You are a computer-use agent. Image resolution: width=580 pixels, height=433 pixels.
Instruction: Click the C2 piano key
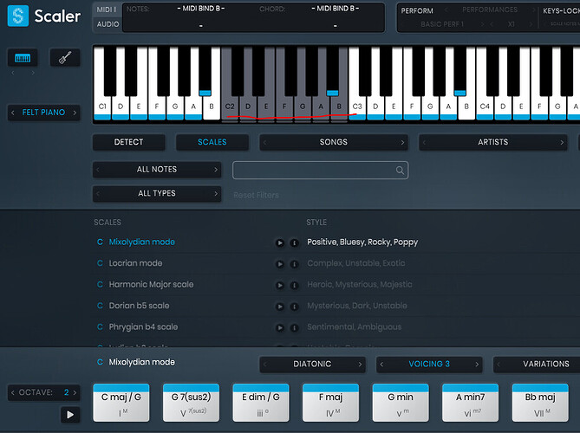[230, 107]
